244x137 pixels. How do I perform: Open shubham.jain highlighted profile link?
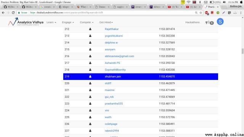click(x=113, y=76)
